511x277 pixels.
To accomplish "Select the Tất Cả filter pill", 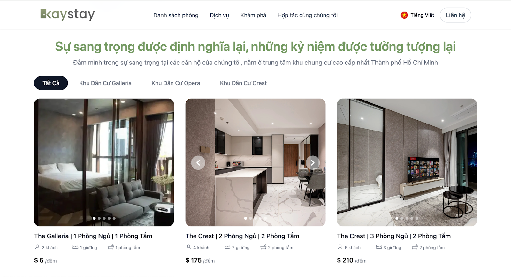I will click(51, 83).
